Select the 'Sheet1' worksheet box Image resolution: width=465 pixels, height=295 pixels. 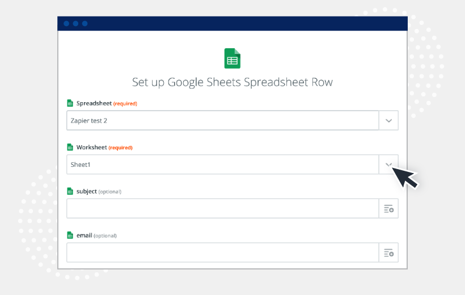[x=223, y=165]
